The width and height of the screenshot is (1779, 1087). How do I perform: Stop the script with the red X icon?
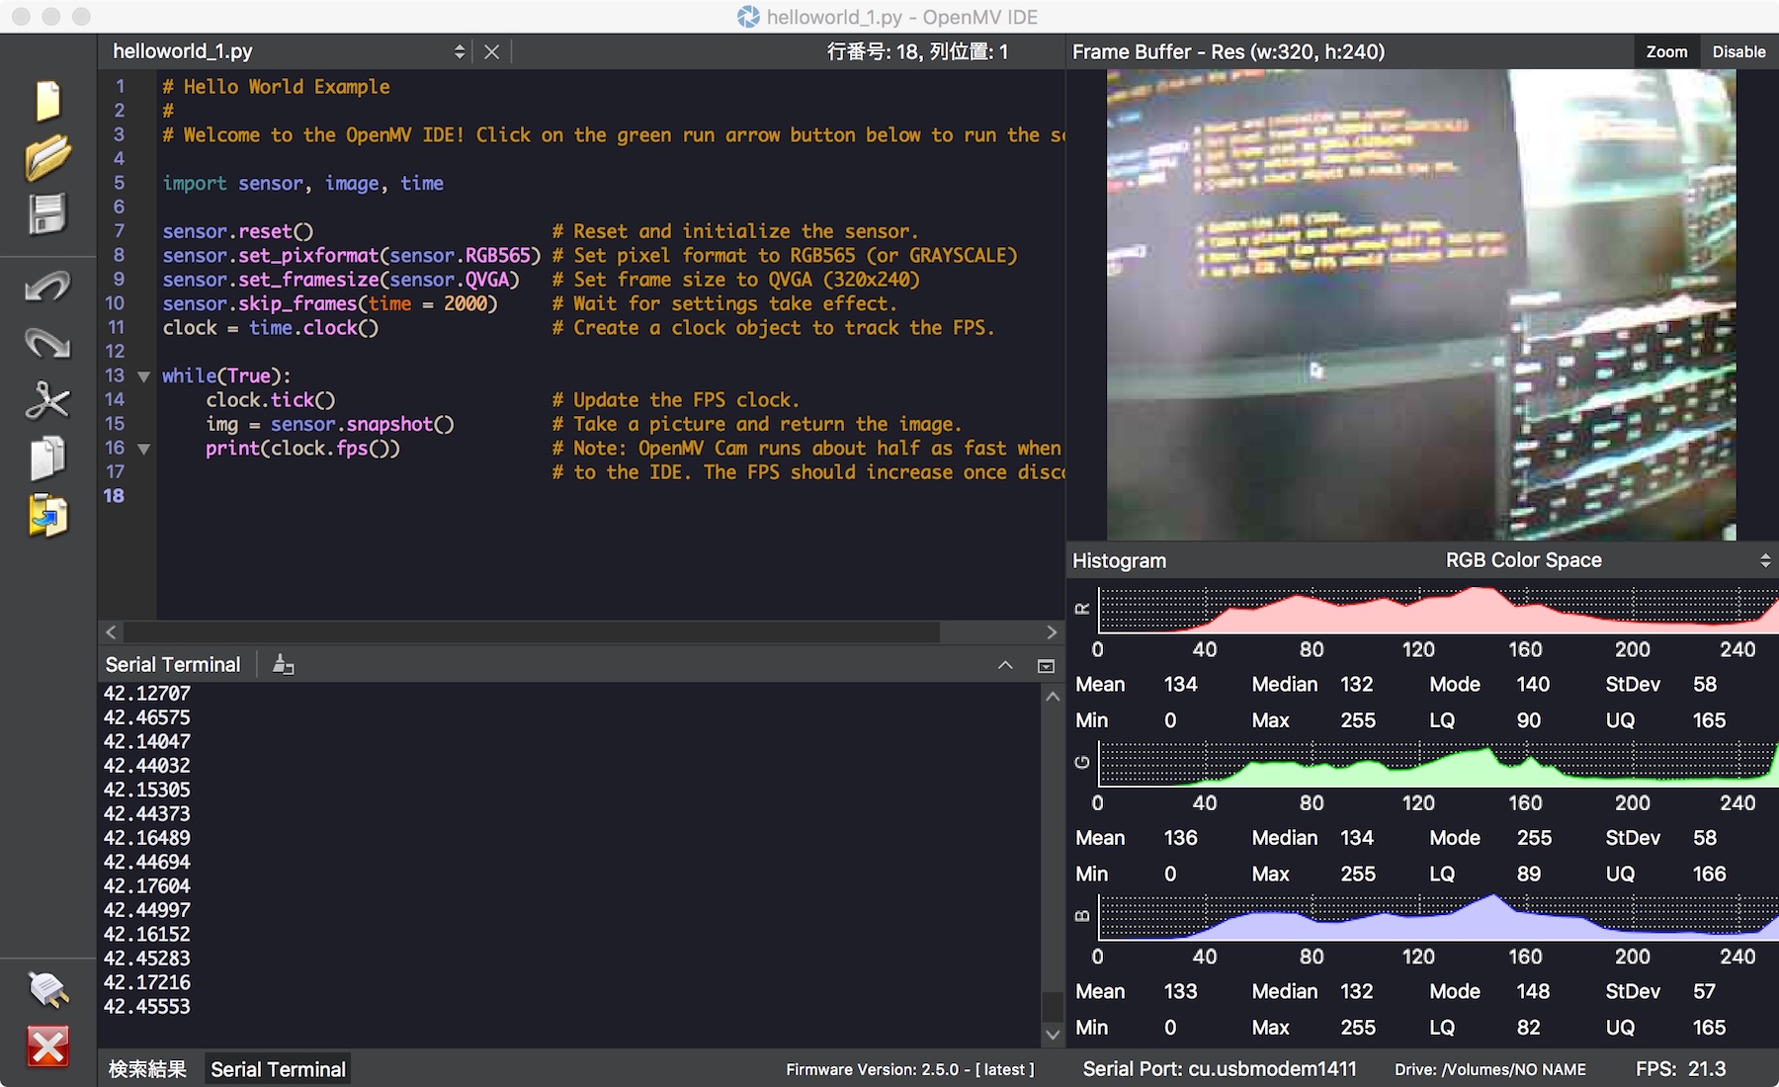tap(46, 1047)
